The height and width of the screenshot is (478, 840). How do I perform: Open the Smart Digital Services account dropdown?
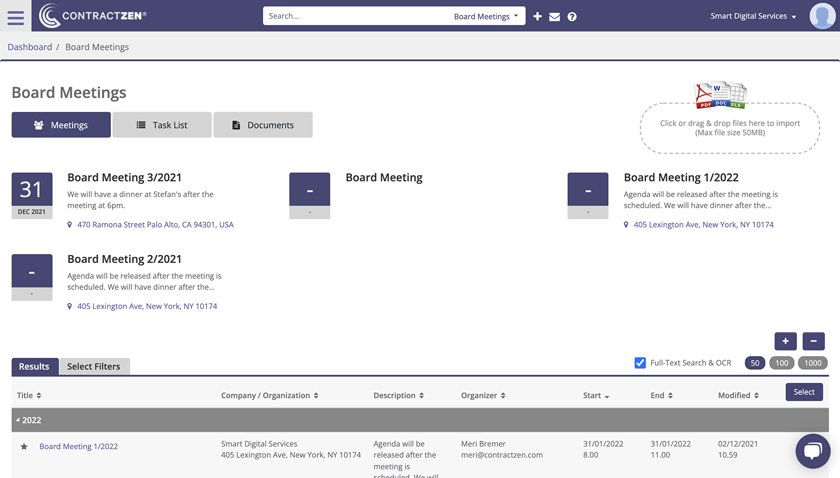coord(753,16)
